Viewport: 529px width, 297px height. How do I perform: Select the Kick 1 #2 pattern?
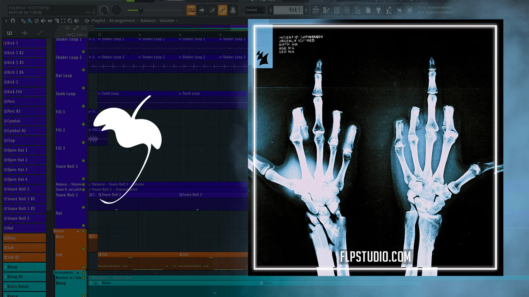tap(24, 53)
